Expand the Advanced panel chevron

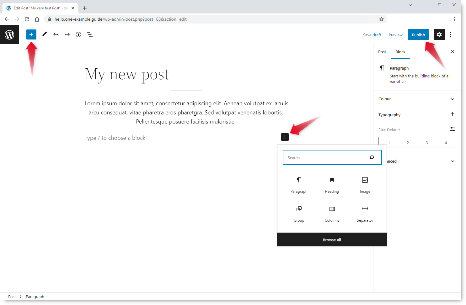pyautogui.click(x=452, y=161)
